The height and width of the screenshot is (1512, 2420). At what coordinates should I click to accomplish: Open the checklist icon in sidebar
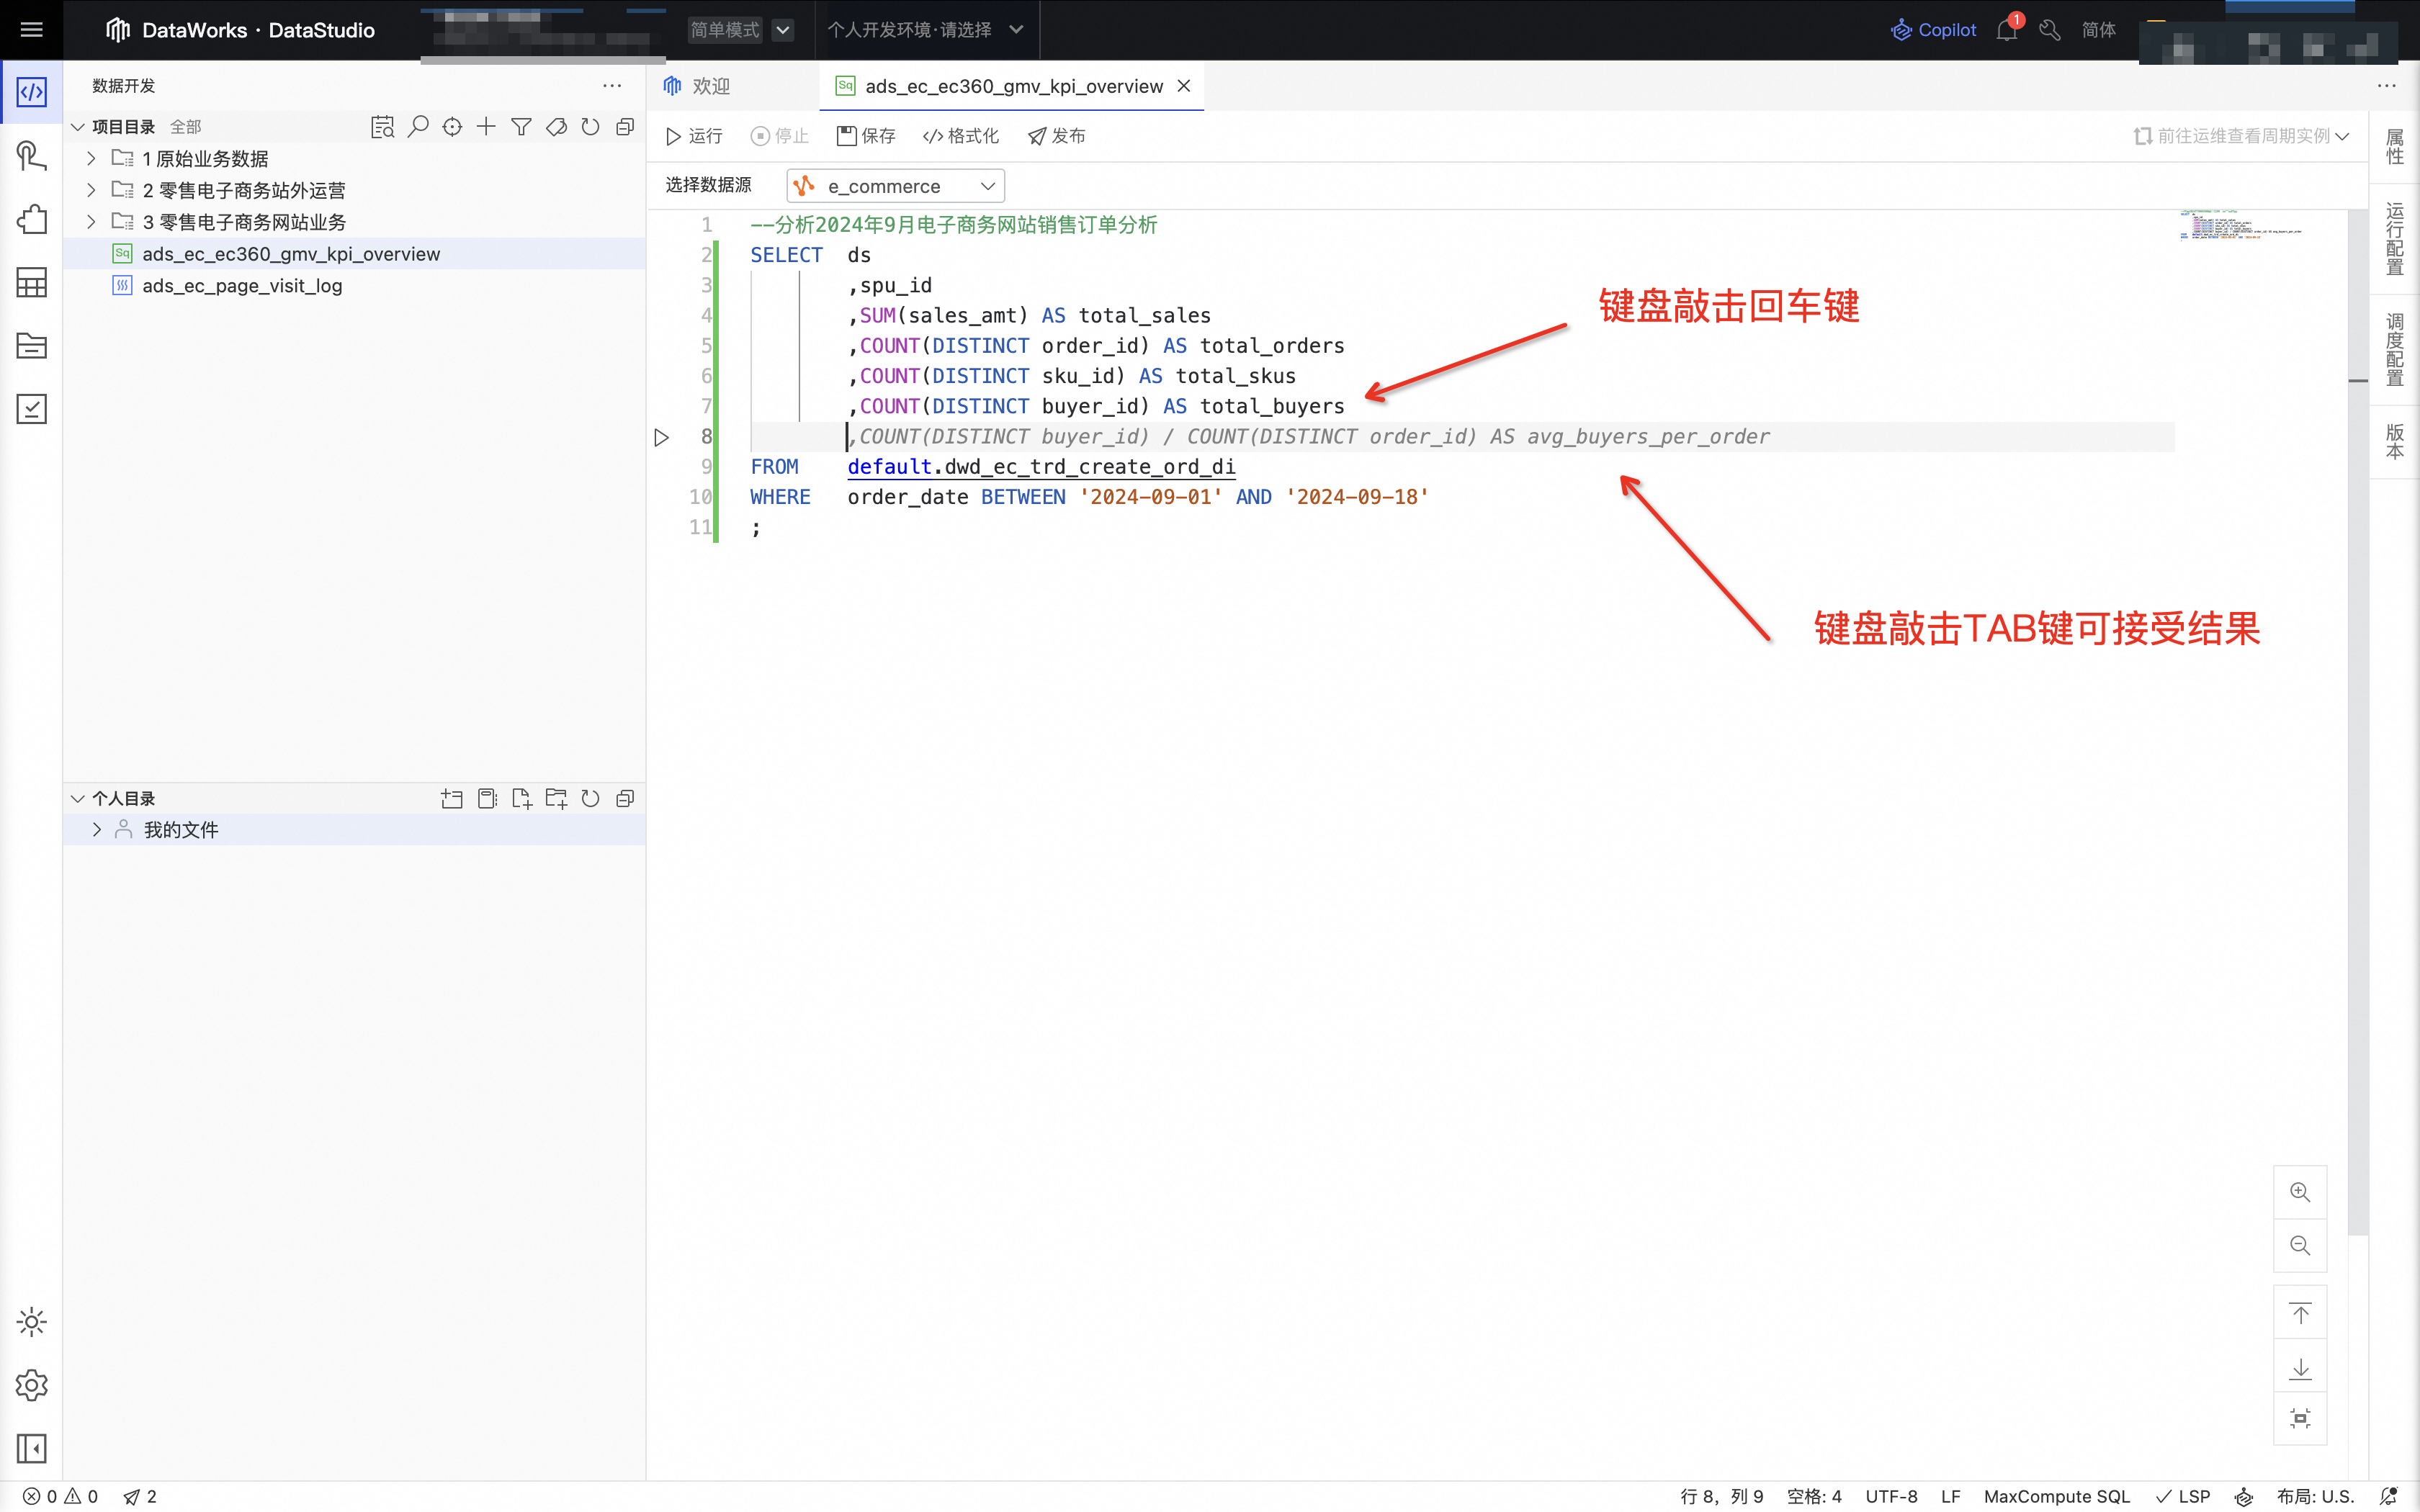point(31,409)
